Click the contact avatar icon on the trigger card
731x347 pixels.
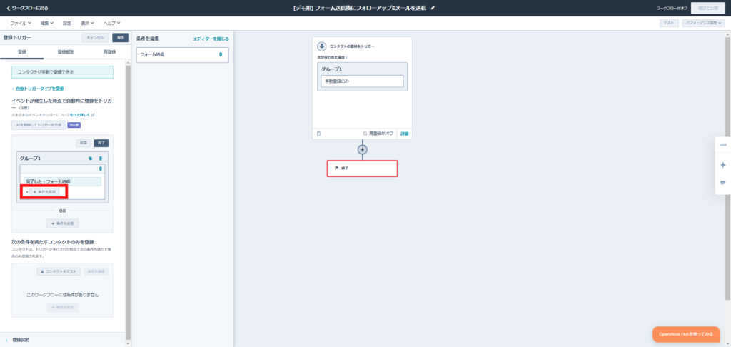(x=321, y=46)
